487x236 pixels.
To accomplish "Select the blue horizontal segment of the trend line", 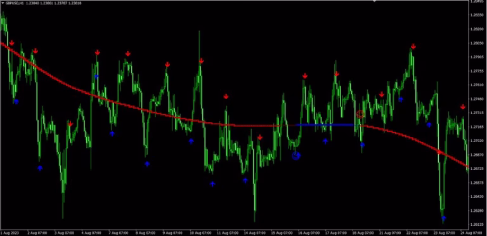I will [x=325, y=125].
